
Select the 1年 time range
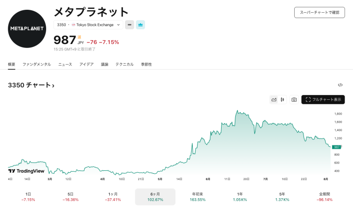pos(240,197)
